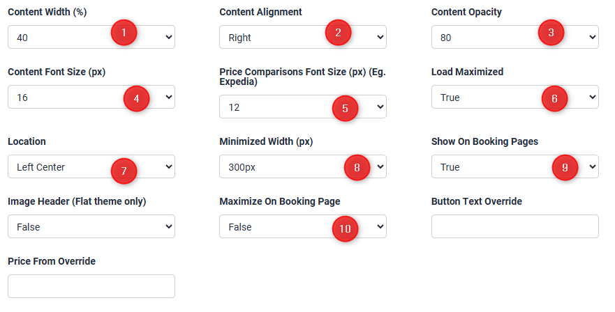
Task: Click the red marker numbered 4
Action: point(136,98)
